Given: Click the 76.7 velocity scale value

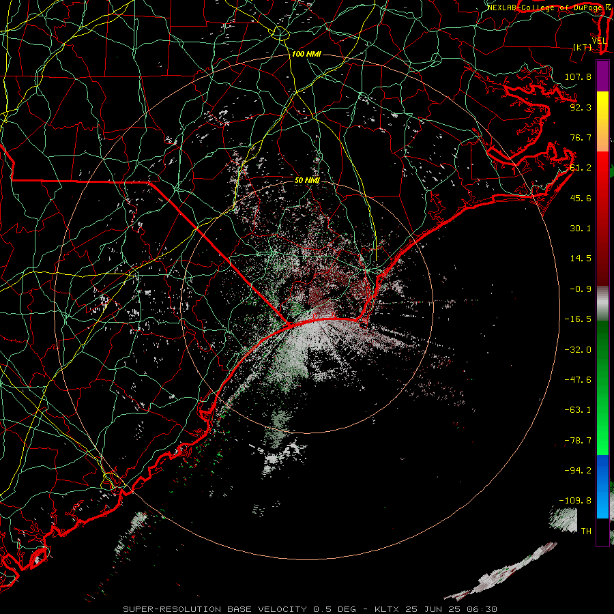Looking at the screenshot, I should coord(581,137).
